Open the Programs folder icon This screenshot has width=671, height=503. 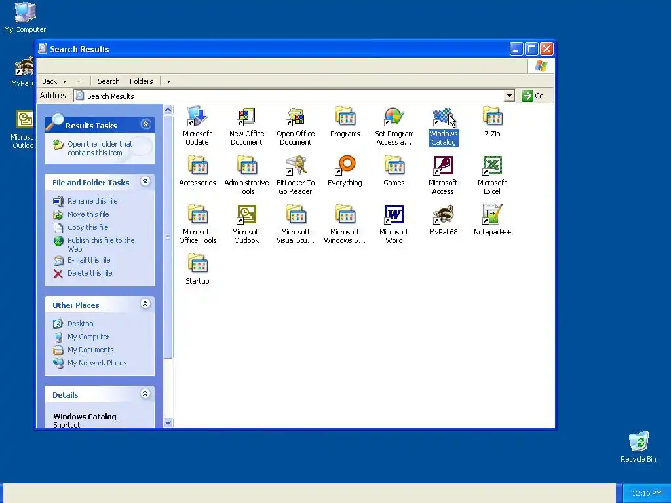[345, 117]
